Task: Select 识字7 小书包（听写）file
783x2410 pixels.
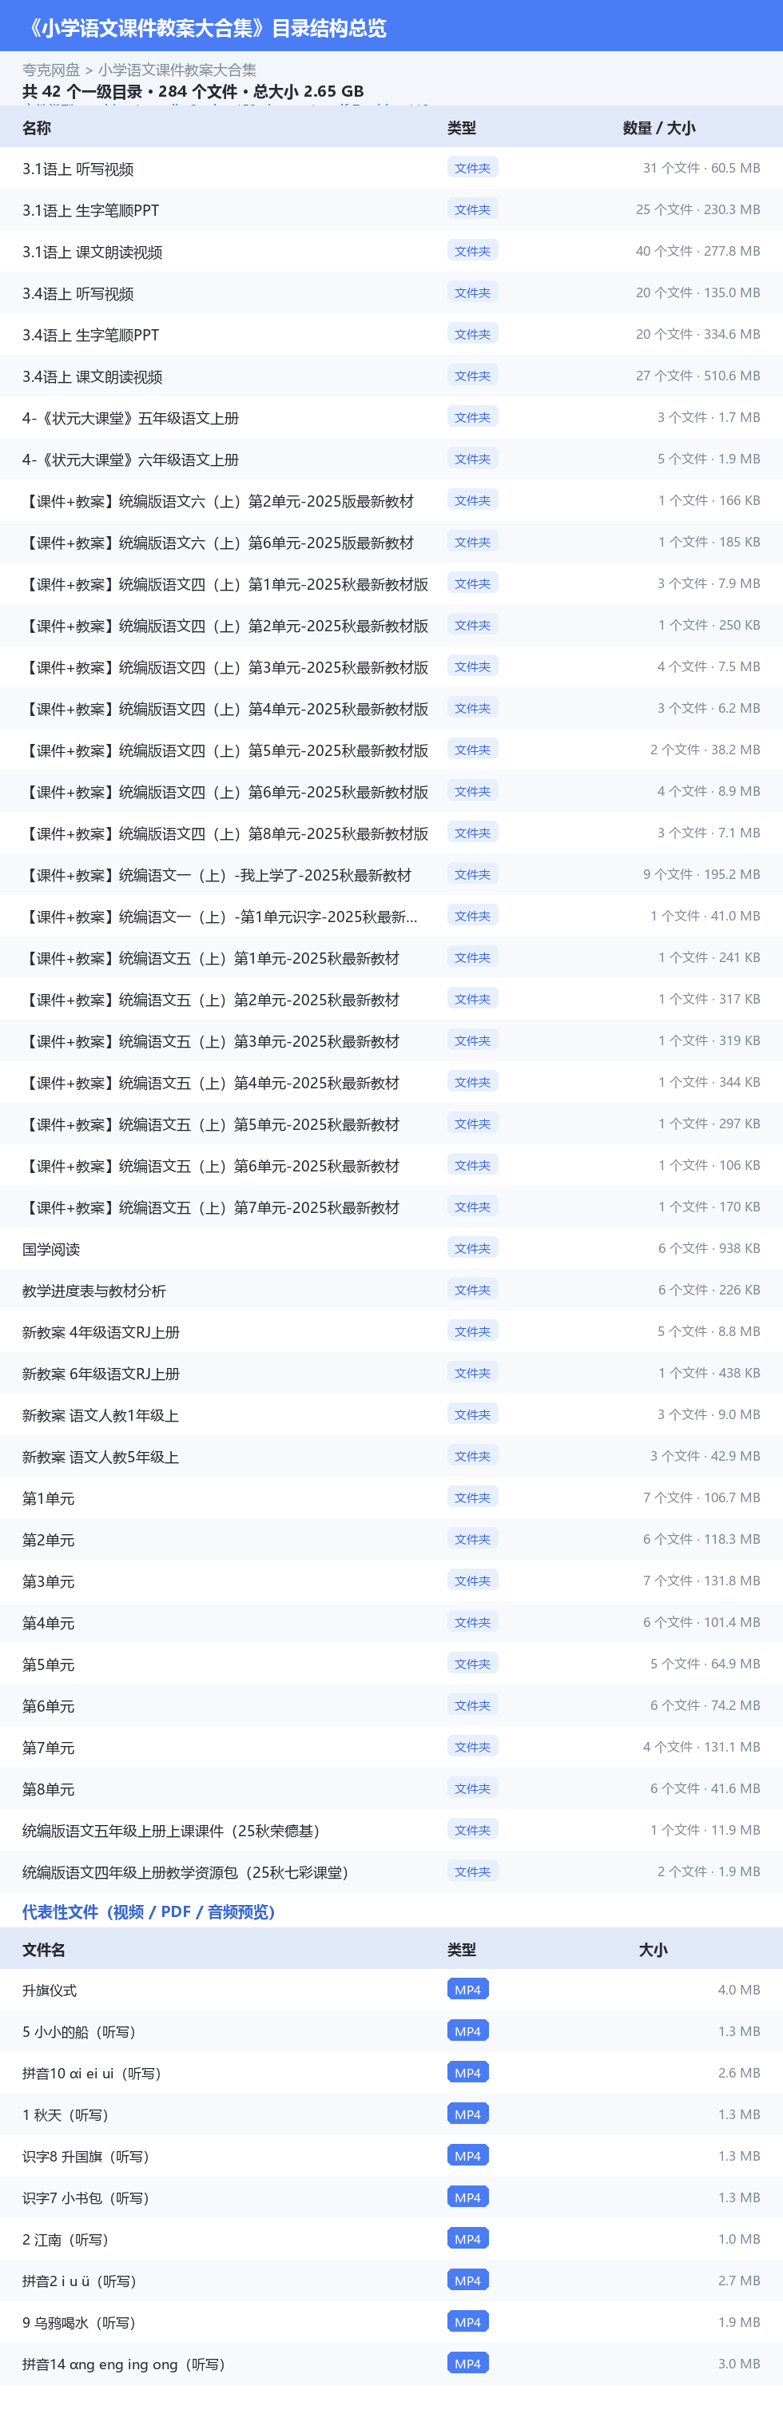Action: coord(391,2197)
